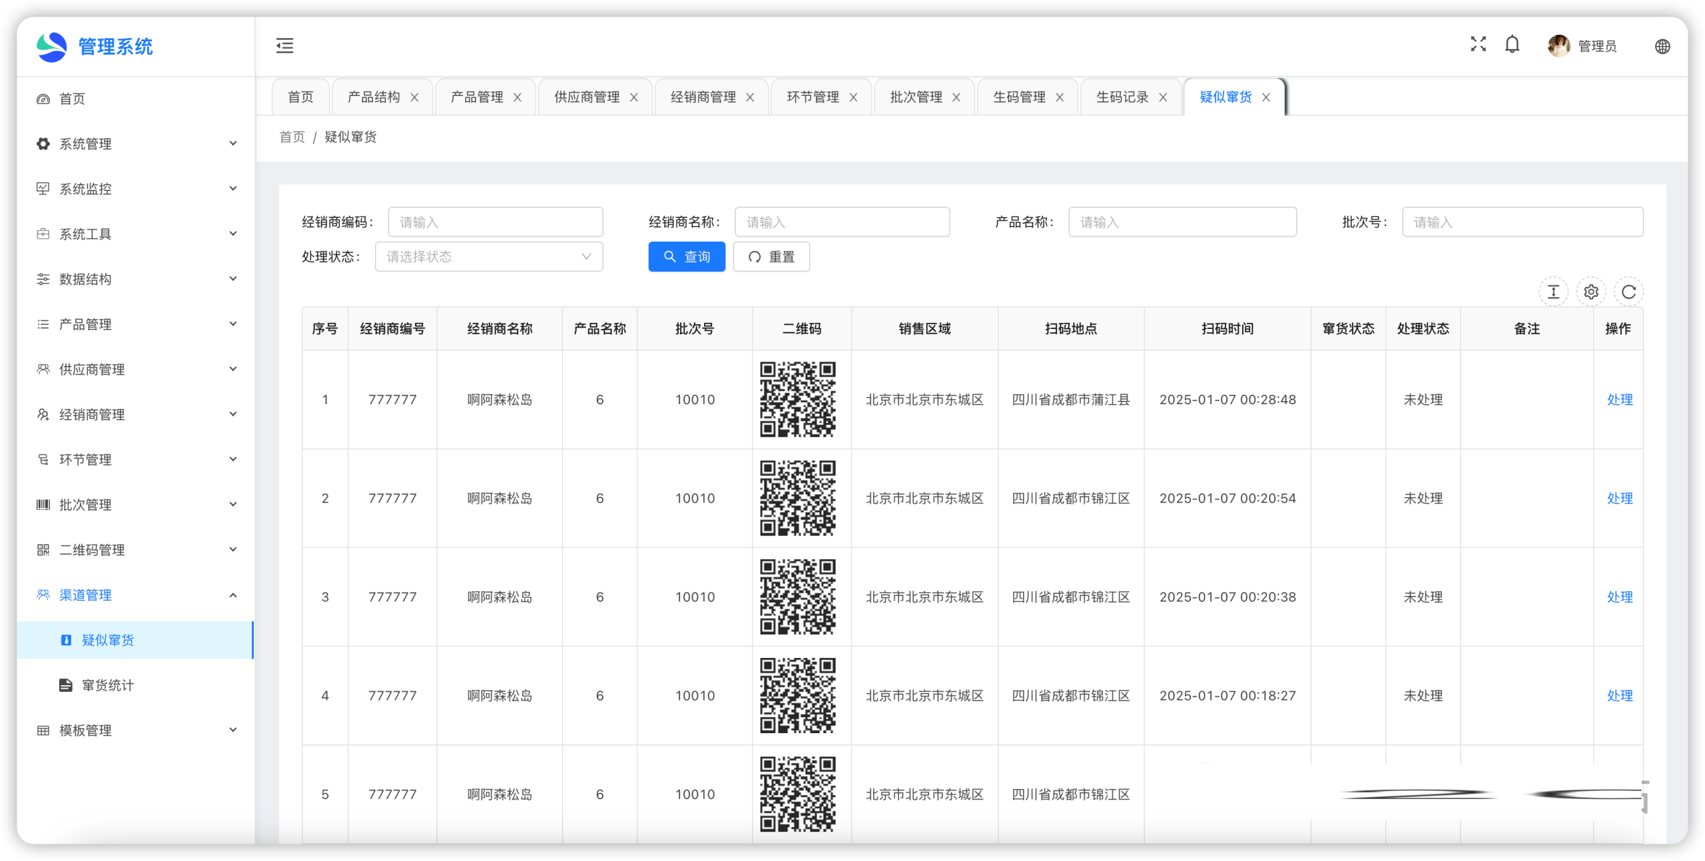The width and height of the screenshot is (1705, 861).
Task: Close the 产品结构 tab
Action: pos(414,97)
